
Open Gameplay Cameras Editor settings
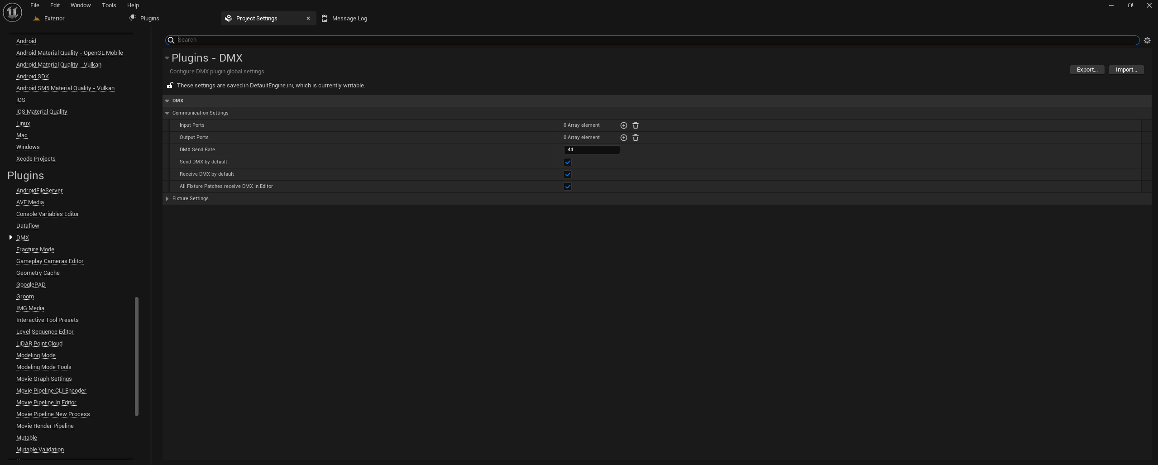click(x=50, y=261)
